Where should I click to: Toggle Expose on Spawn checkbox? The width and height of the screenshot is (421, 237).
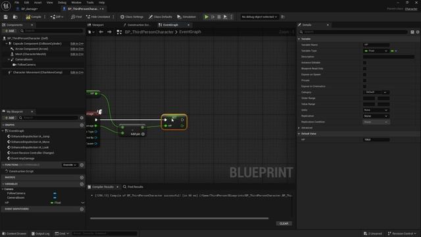[x=364, y=74]
